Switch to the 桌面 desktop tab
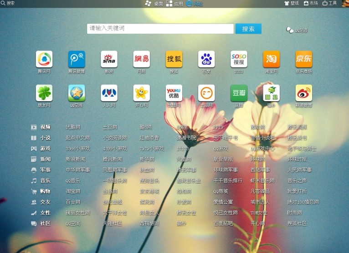This screenshot has height=253, width=349. 154,4
